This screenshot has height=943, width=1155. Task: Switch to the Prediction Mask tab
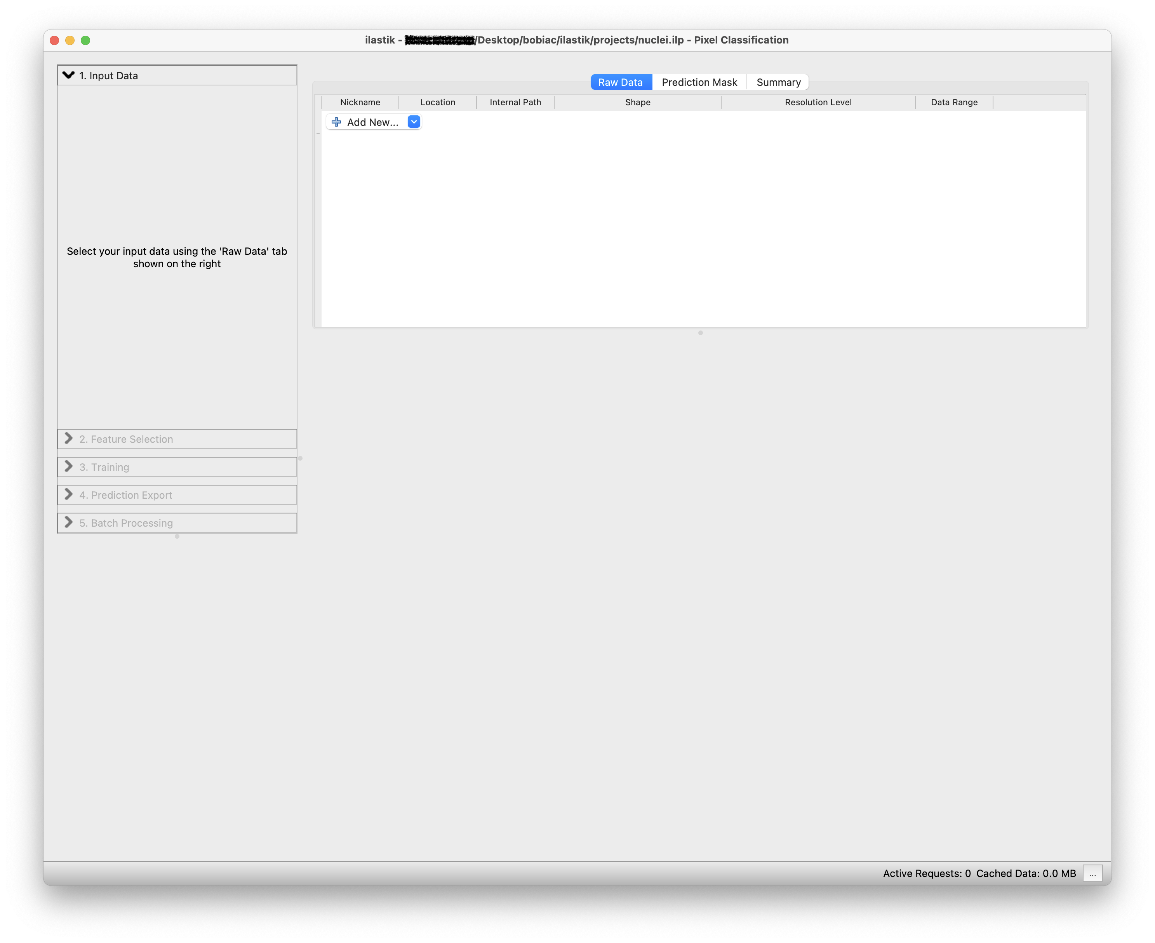[x=699, y=82]
